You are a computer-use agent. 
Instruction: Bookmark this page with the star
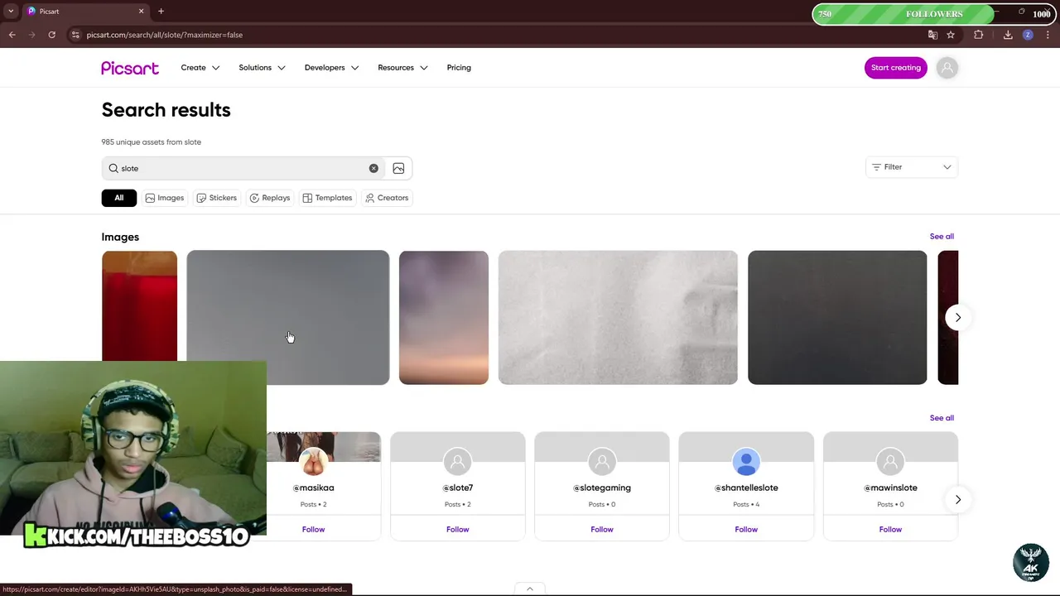951,35
